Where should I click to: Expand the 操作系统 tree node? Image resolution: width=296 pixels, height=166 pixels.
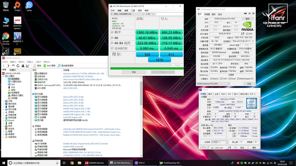[x=3, y=104]
